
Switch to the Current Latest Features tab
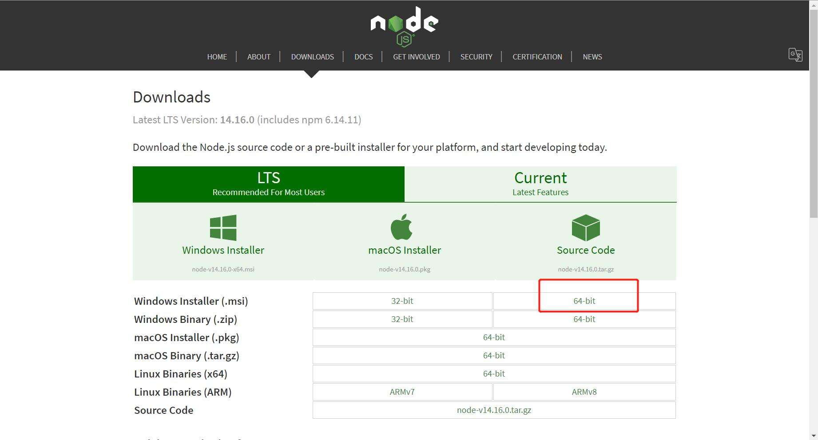[x=540, y=184]
